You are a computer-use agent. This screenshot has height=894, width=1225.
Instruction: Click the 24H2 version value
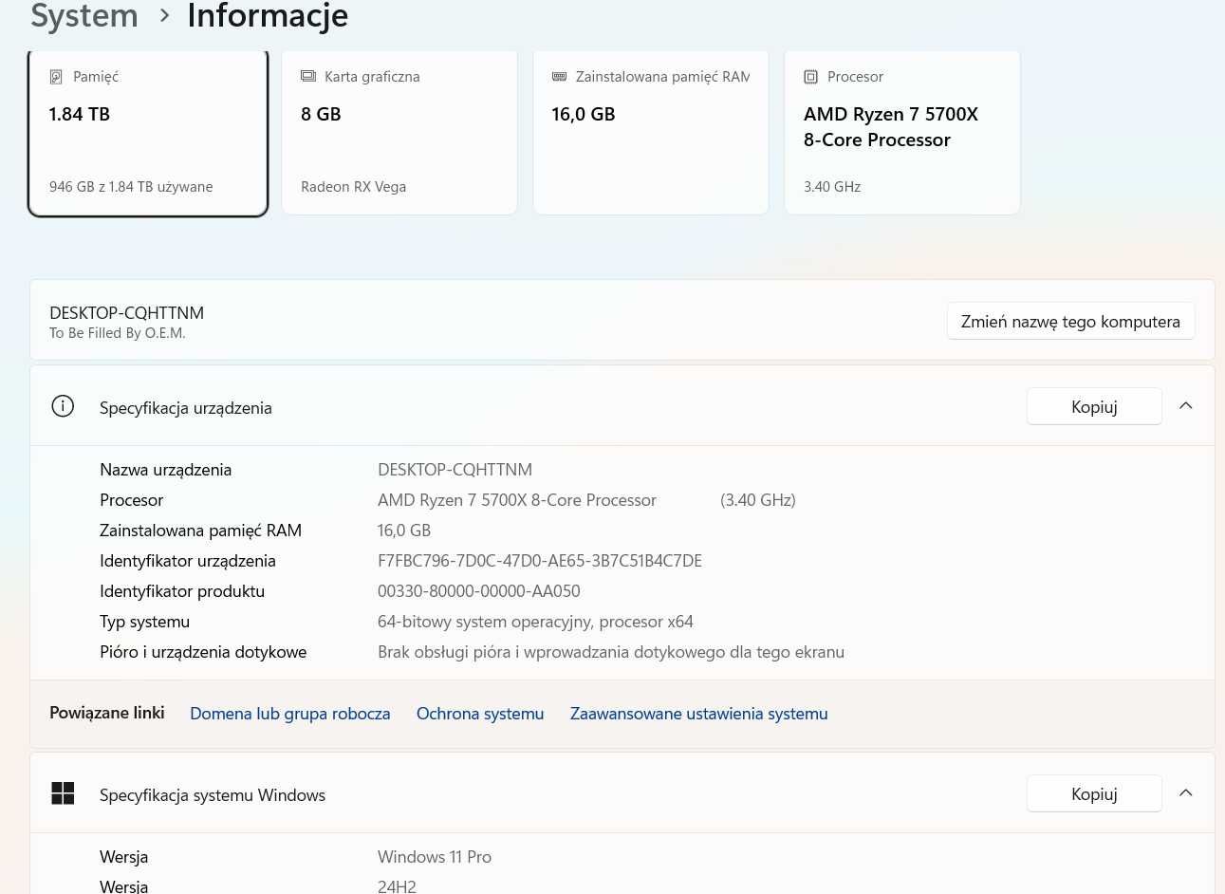click(x=397, y=886)
